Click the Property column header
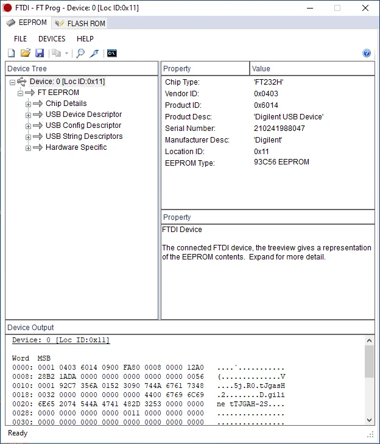 [205, 69]
